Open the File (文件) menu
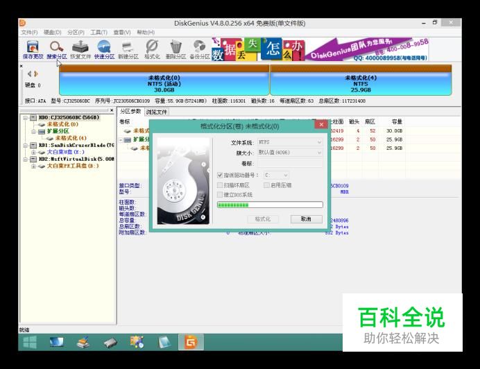This screenshot has height=369, width=480. coord(29,32)
